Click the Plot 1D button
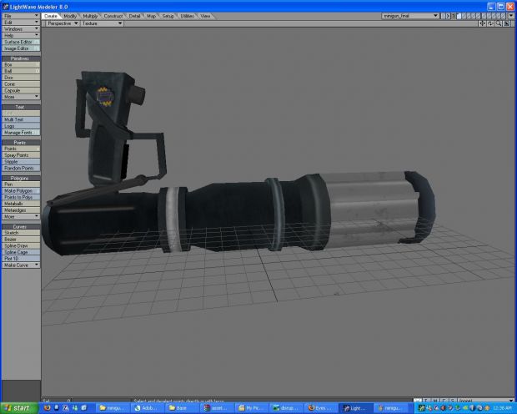Viewport: 517px width, 414px height. point(21,259)
